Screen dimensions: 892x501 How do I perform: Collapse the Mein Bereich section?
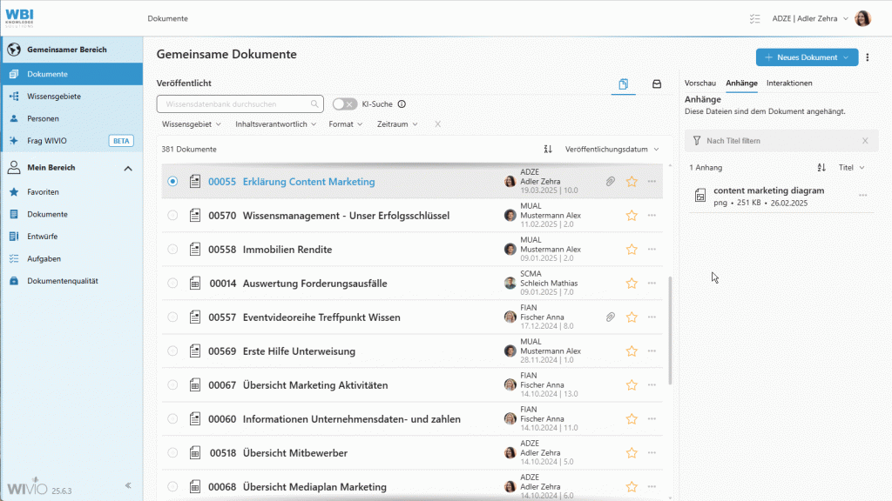[128, 168]
